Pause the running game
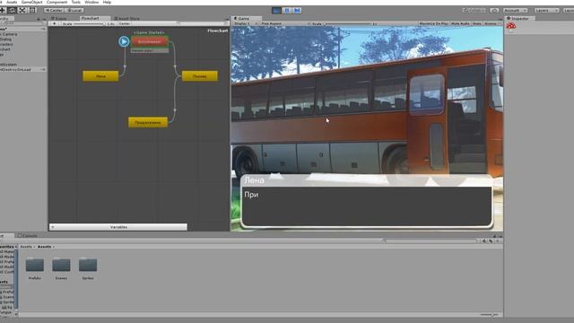Viewport: 574px width, 323px height. tap(287, 10)
